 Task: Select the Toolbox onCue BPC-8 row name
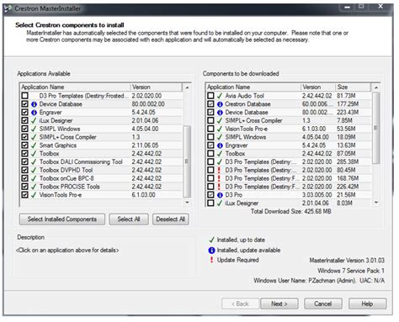(x=66, y=178)
